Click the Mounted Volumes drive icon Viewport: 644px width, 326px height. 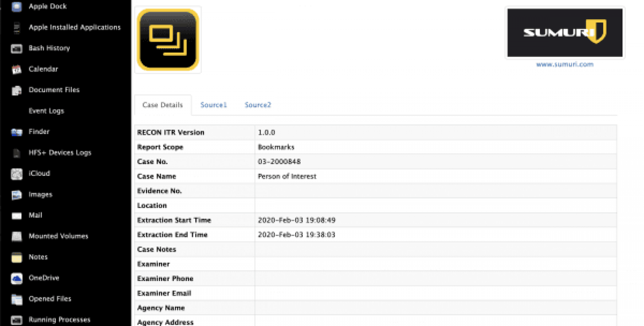click(17, 236)
